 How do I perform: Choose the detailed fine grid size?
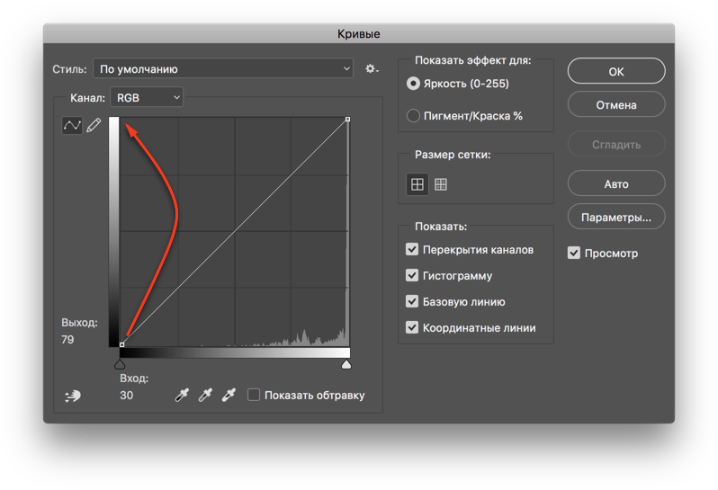point(441,184)
